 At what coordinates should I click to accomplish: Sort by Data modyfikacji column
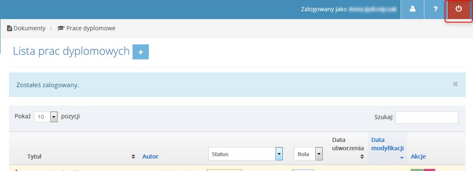coord(388,144)
